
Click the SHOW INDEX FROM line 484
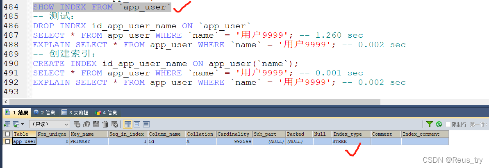(x=102, y=7)
